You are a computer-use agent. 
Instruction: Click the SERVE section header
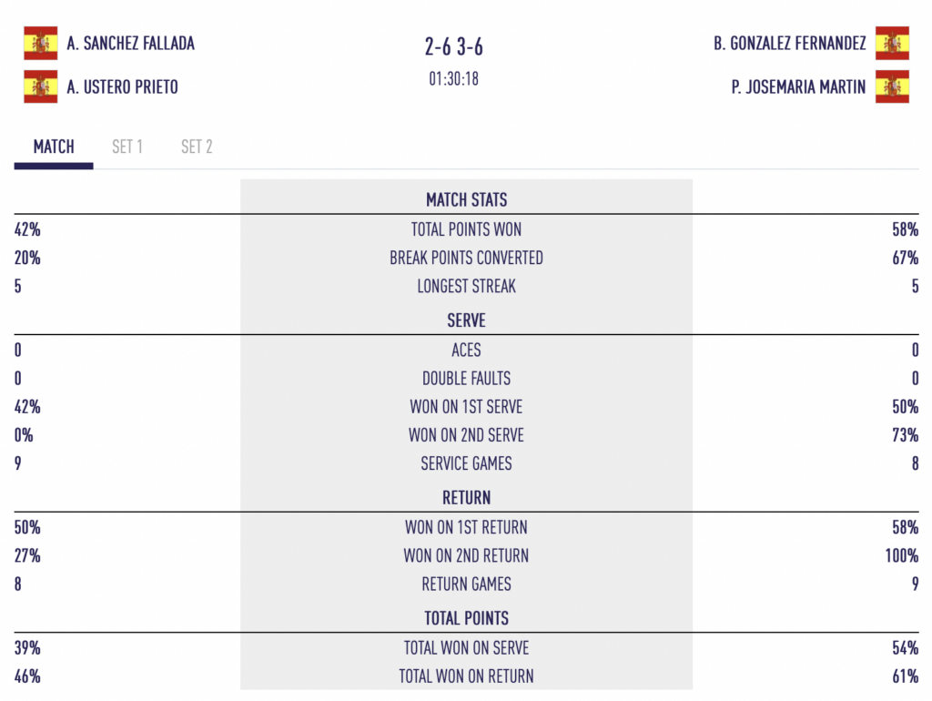(x=466, y=320)
